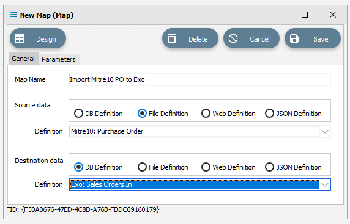Open the source Definition combo box
This screenshot has width=350, height=224.
(x=199, y=131)
